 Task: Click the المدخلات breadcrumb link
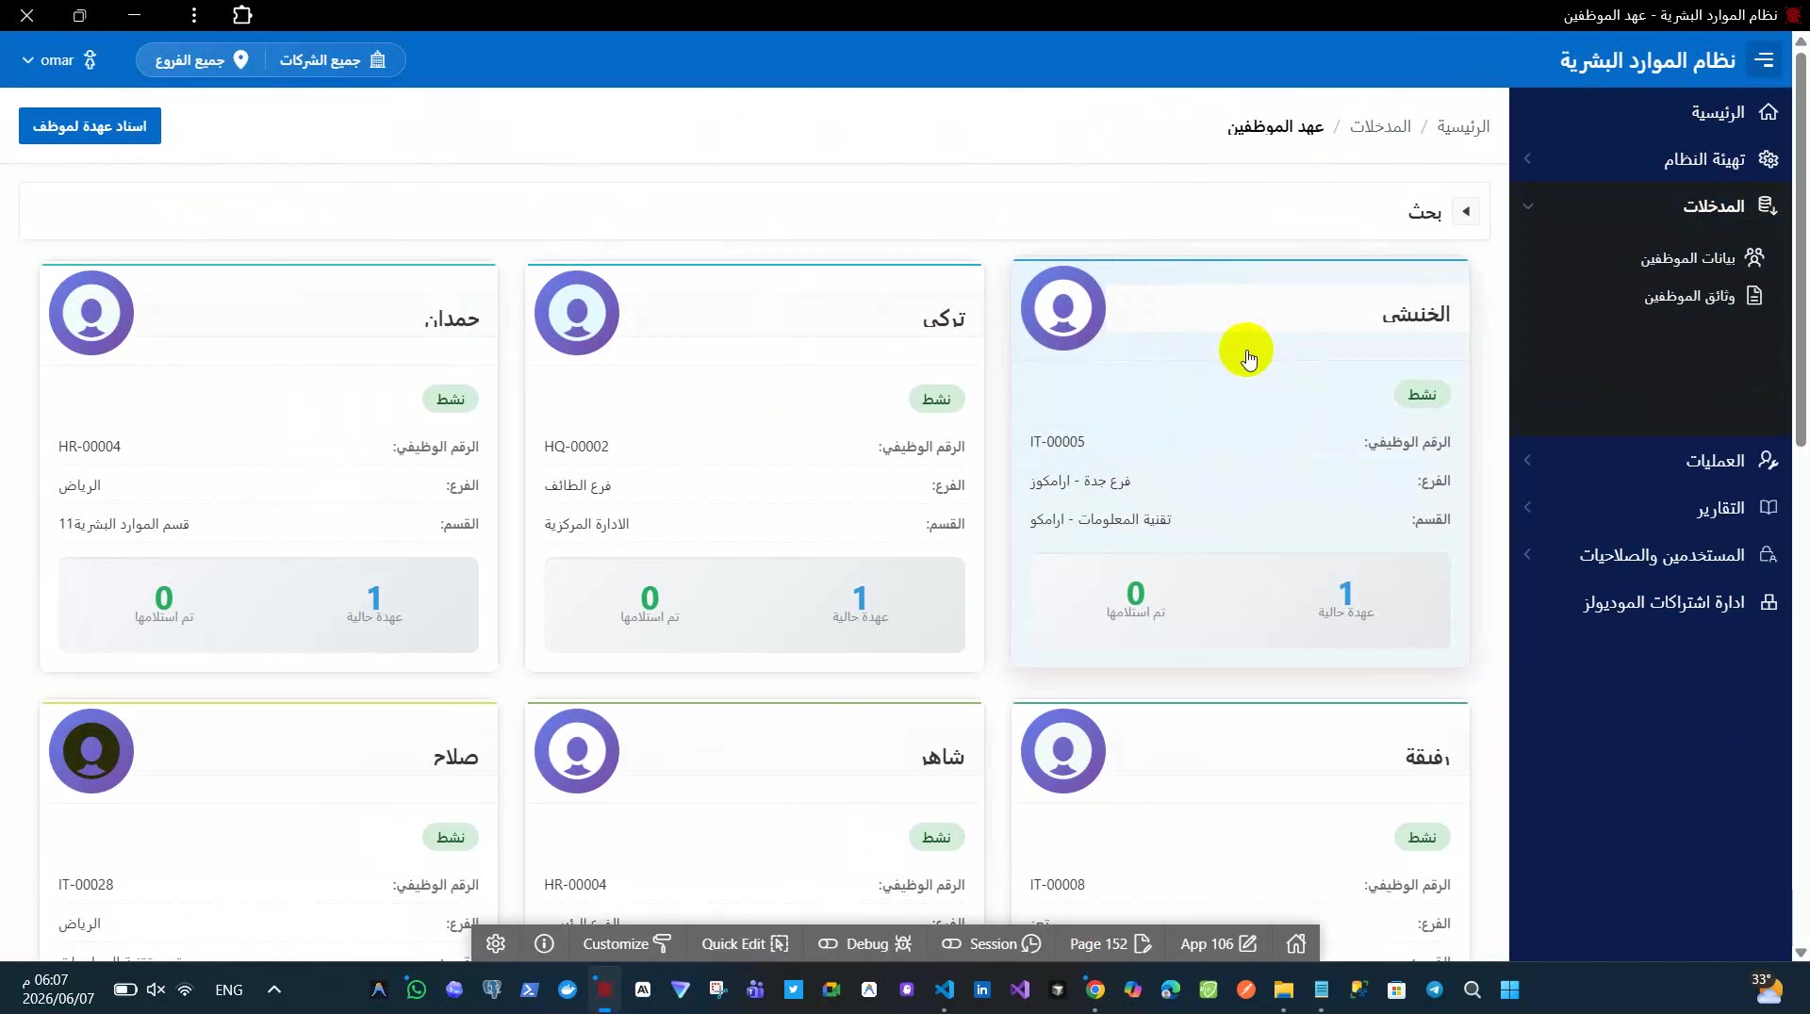click(1380, 126)
